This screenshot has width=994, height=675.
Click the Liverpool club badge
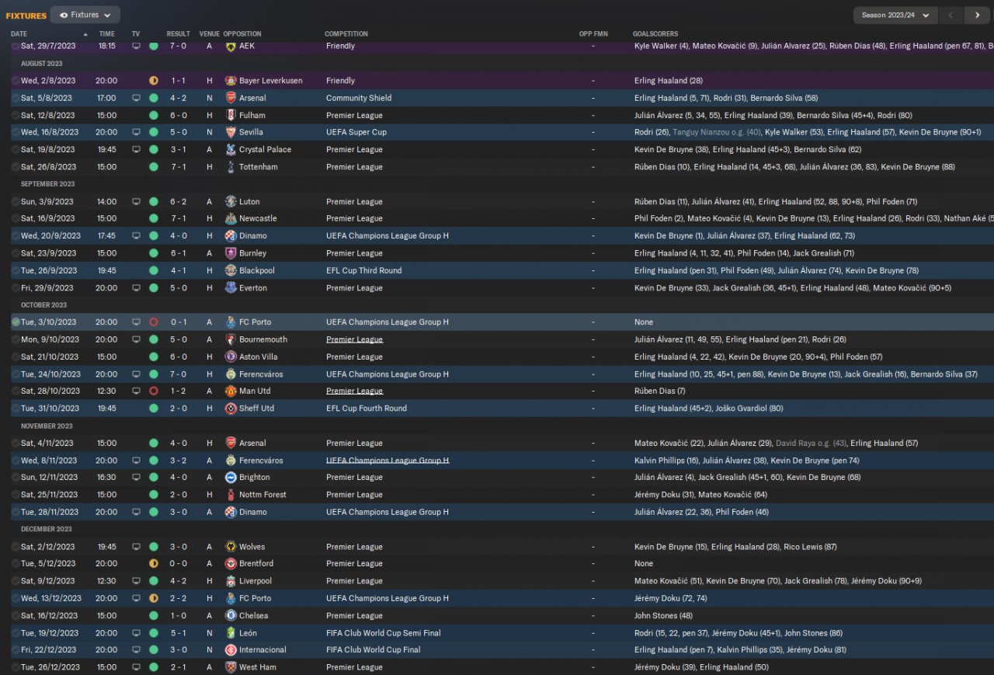(231, 581)
